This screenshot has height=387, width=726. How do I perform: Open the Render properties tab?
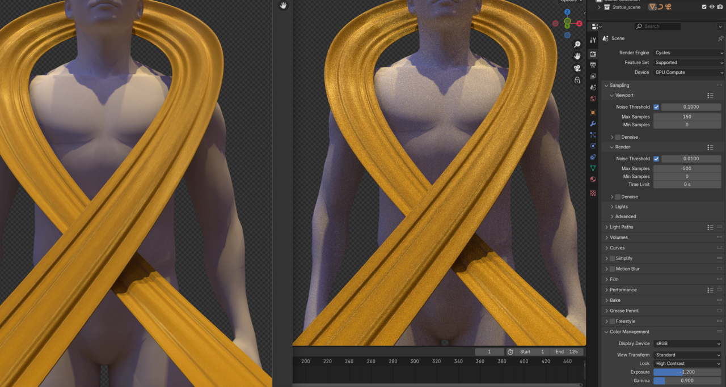[593, 54]
